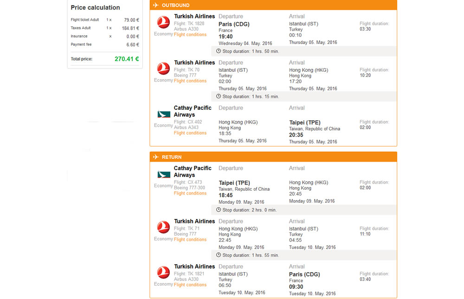Click the Turkish Airlines logo for flight TK 1821
The image size is (464, 299).
163,273
